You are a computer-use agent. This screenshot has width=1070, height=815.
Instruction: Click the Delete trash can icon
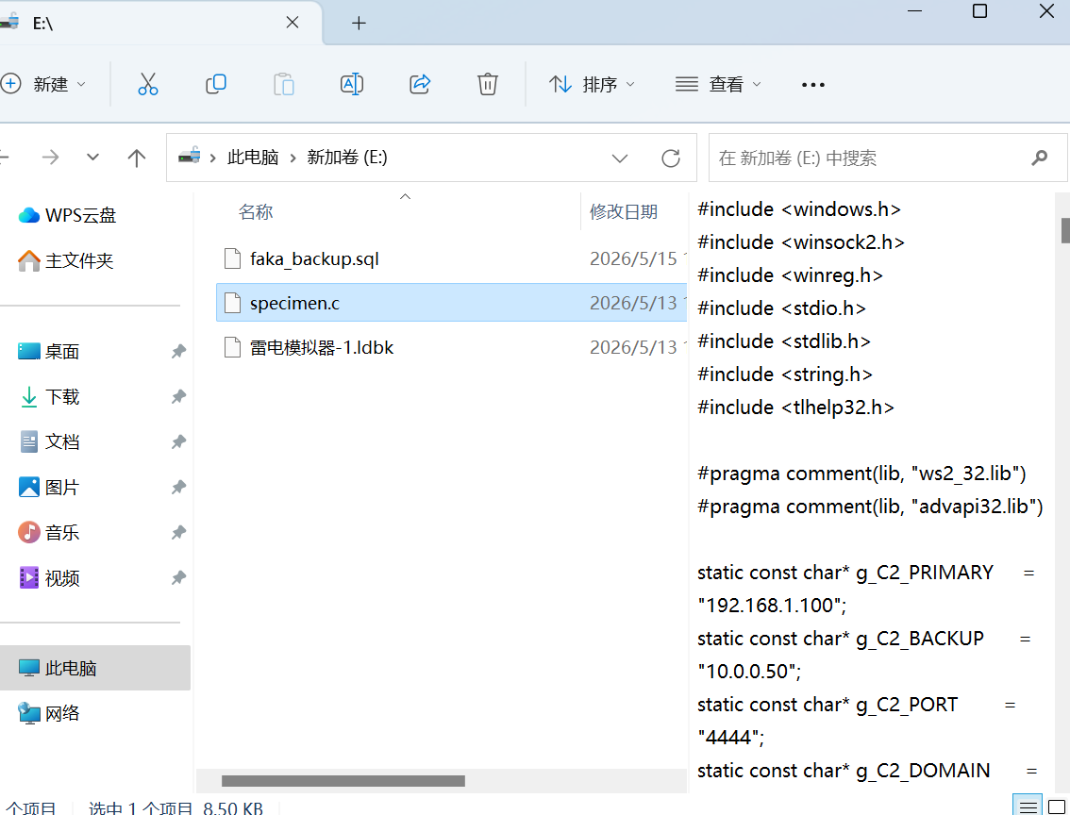[x=487, y=84]
